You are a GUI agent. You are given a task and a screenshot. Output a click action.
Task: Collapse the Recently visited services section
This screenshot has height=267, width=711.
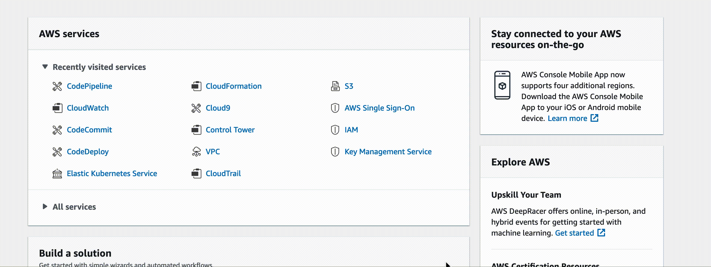45,67
